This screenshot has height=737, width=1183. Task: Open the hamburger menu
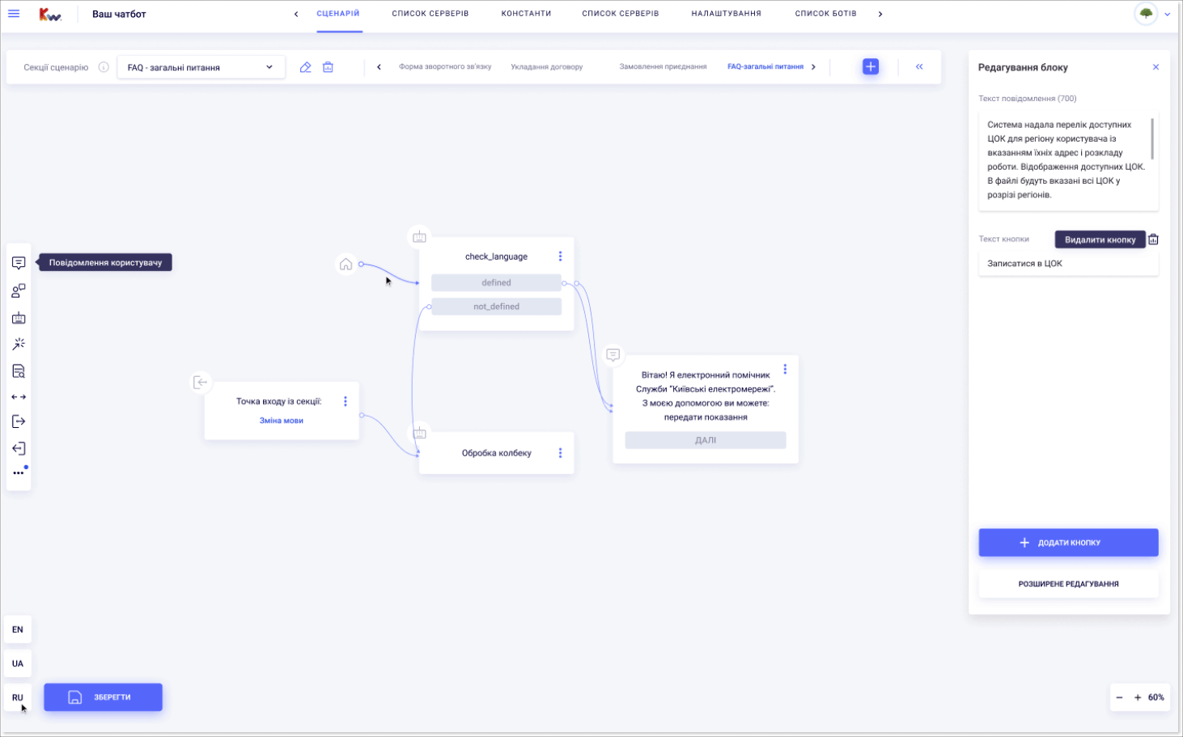pyautogui.click(x=14, y=14)
